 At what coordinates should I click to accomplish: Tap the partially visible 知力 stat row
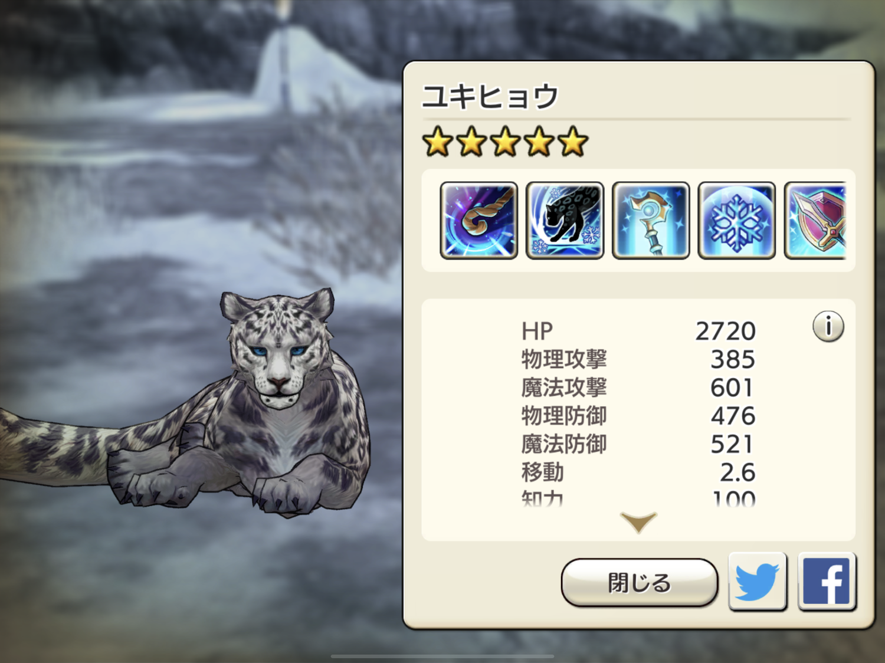coord(638,499)
